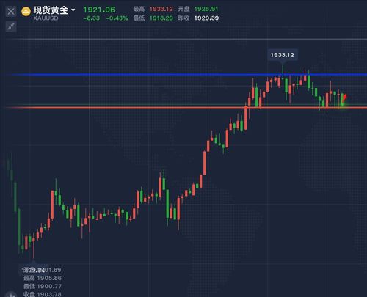Click the -0.43% change percentage
367x297 pixels.
point(117,18)
